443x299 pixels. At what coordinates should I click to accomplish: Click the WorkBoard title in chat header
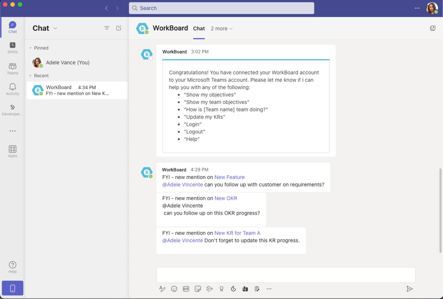click(170, 28)
